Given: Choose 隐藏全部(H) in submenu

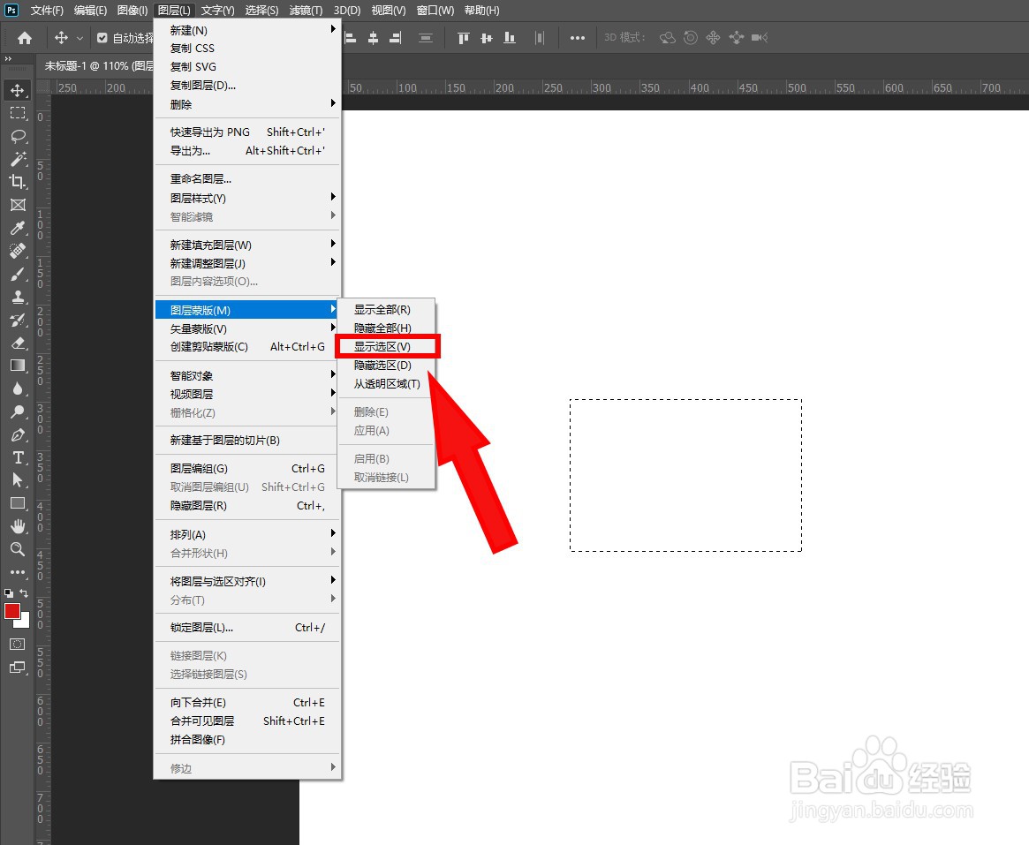Looking at the screenshot, I should tap(387, 328).
